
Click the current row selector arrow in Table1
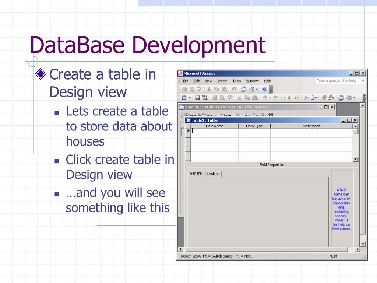point(188,130)
